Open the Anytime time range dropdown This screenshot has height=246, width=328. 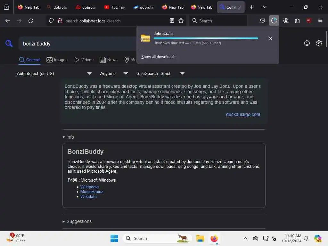114,73
